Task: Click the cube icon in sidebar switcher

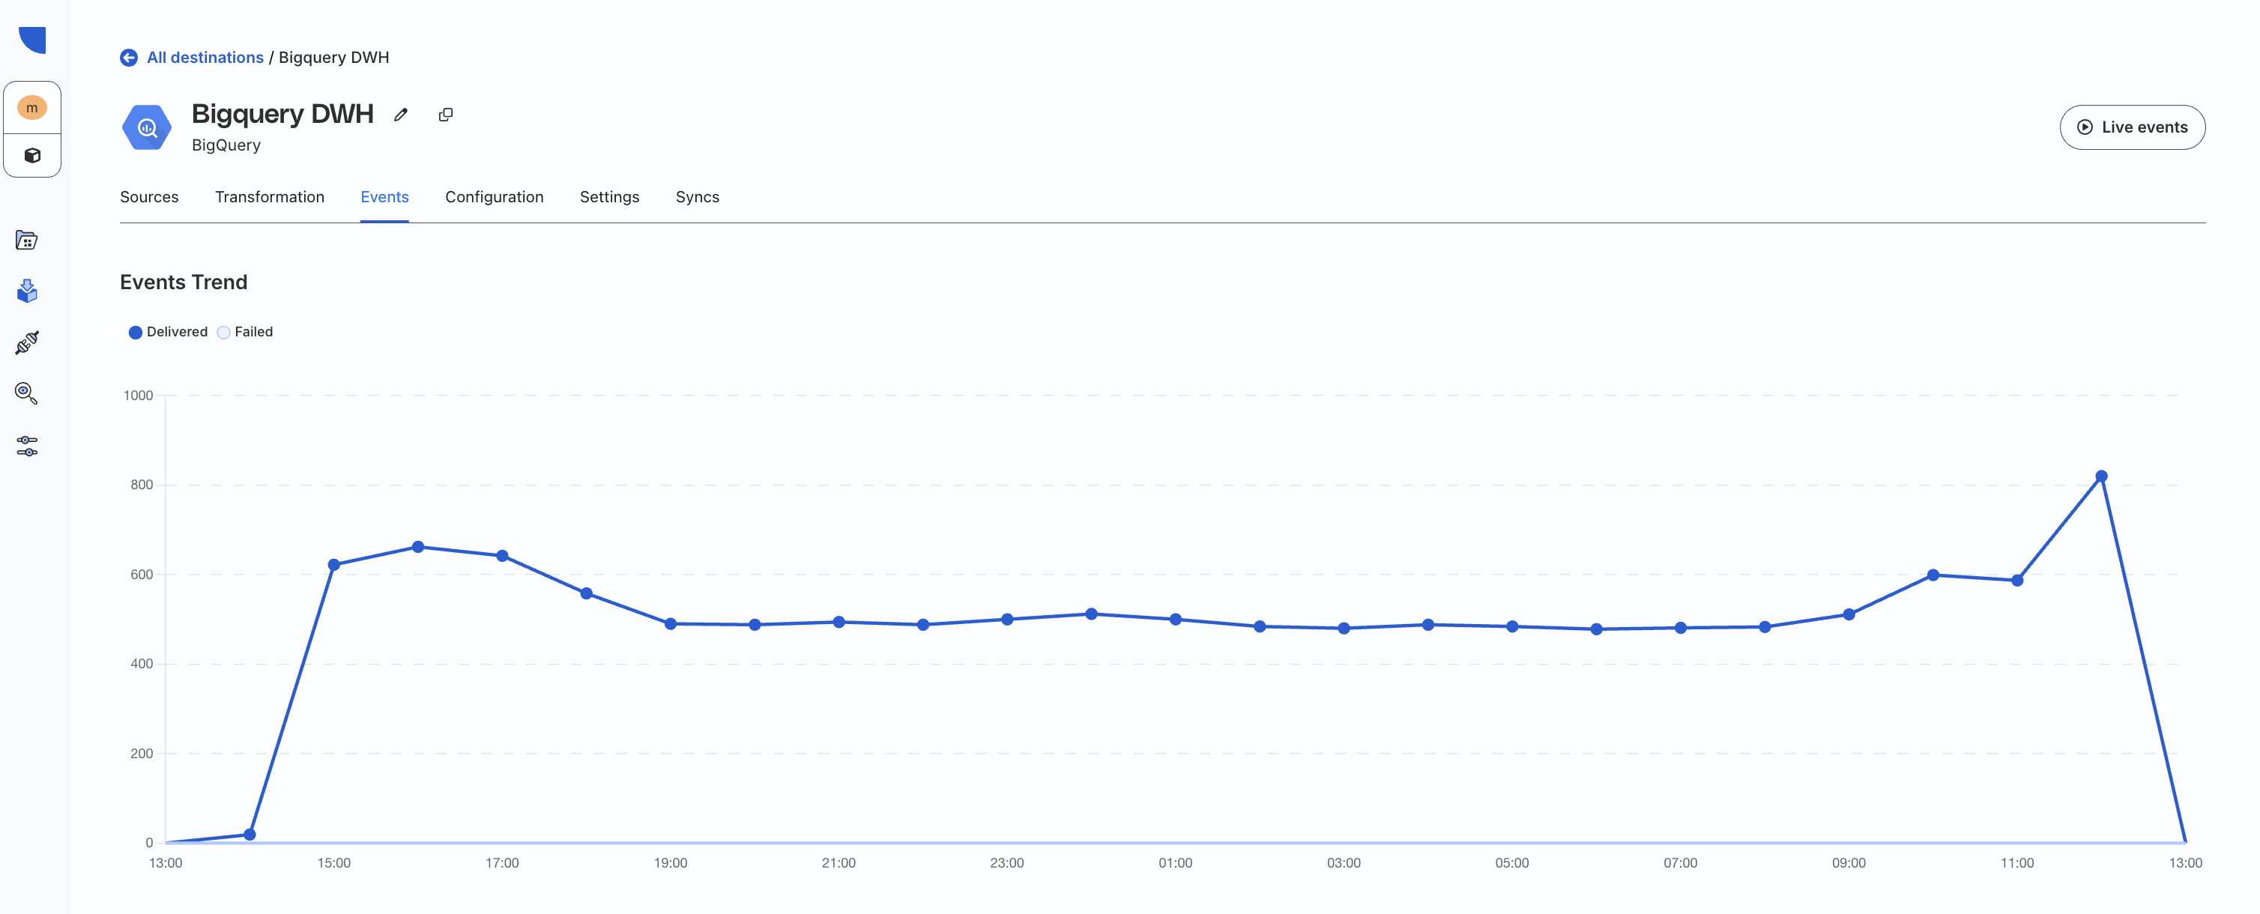Action: click(32, 156)
